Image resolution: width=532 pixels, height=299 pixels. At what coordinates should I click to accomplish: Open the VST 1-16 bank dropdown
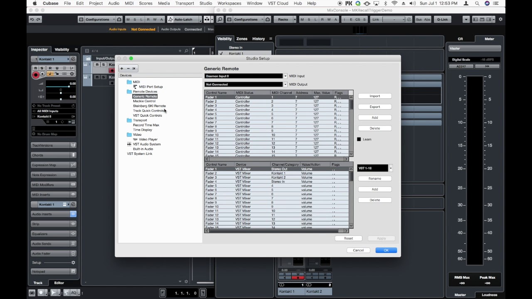390,168
